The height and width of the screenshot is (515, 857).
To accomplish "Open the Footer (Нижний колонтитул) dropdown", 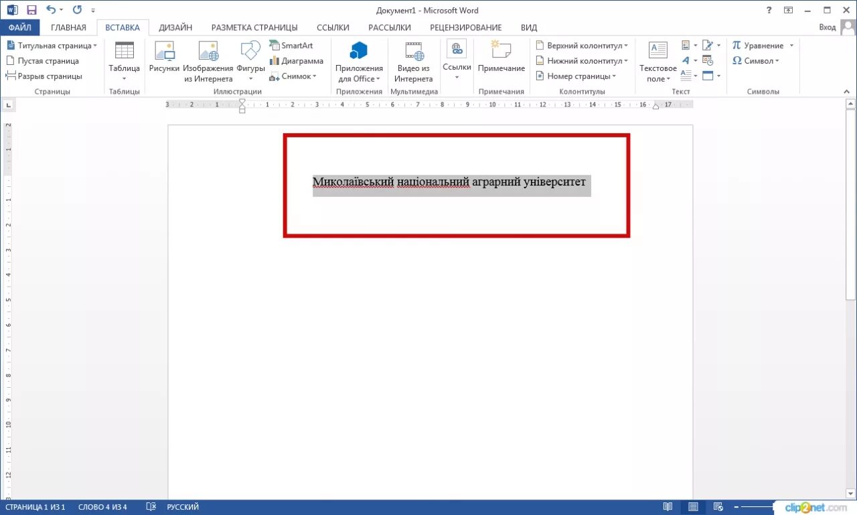I will [x=582, y=61].
